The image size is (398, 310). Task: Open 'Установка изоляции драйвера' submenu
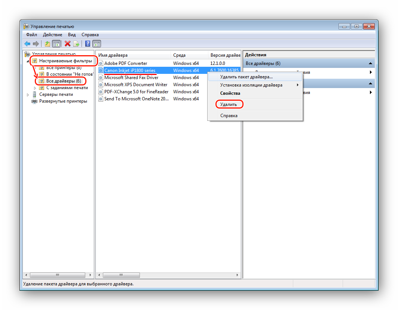click(x=251, y=85)
